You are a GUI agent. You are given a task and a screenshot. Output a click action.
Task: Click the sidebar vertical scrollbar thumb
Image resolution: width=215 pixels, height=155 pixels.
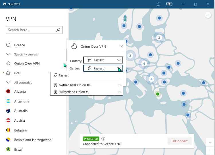67,55
